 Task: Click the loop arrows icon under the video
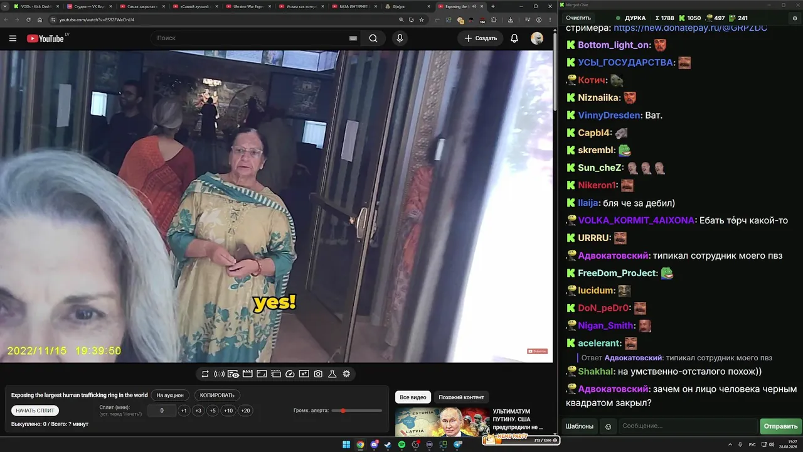tap(205, 374)
